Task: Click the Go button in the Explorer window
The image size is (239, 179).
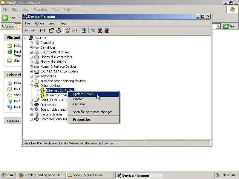Action: 229,26
